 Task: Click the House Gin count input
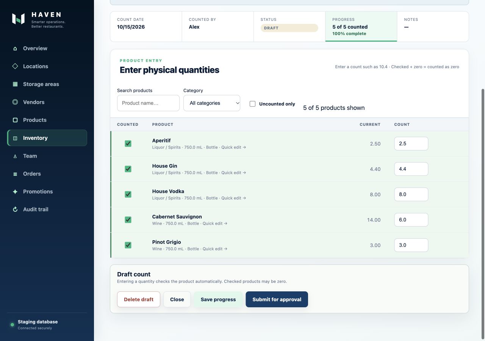[x=411, y=169]
